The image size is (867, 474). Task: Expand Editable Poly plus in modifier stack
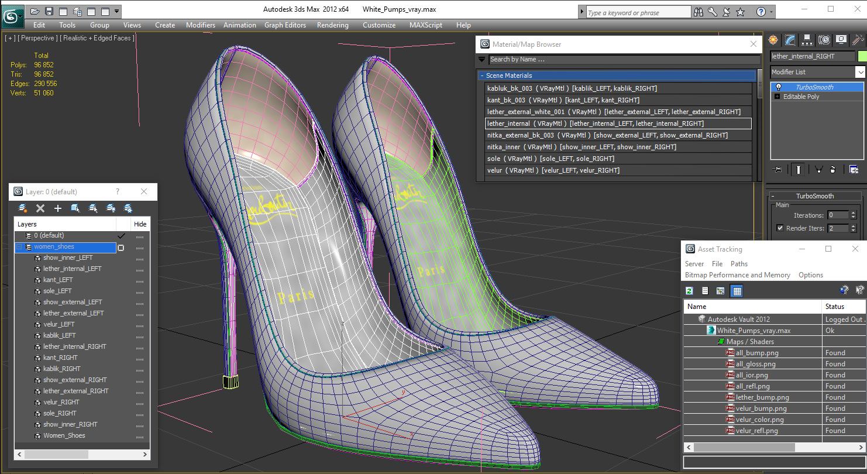pos(777,97)
